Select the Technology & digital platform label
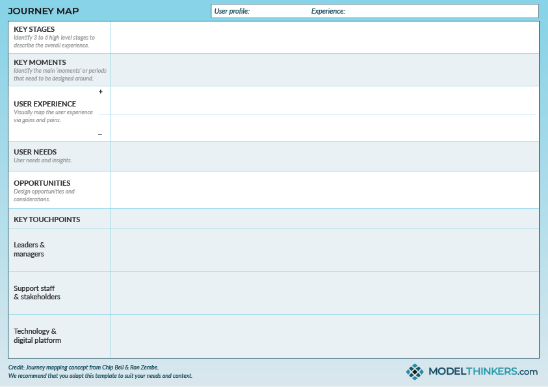 coord(38,336)
